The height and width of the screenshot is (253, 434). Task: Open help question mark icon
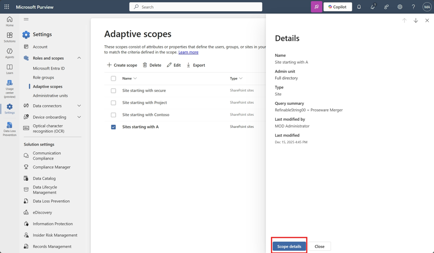click(413, 7)
